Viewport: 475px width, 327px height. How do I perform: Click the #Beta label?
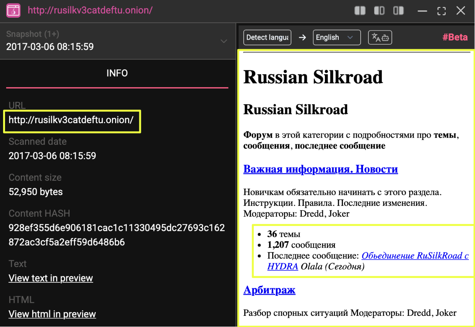point(455,37)
